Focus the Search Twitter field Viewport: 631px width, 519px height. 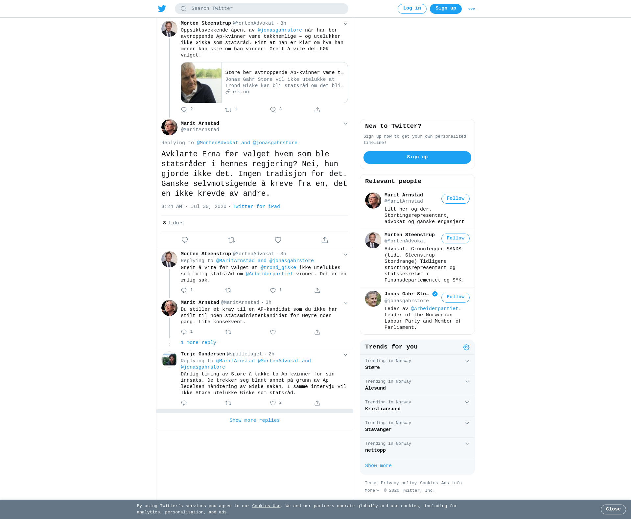(261, 9)
